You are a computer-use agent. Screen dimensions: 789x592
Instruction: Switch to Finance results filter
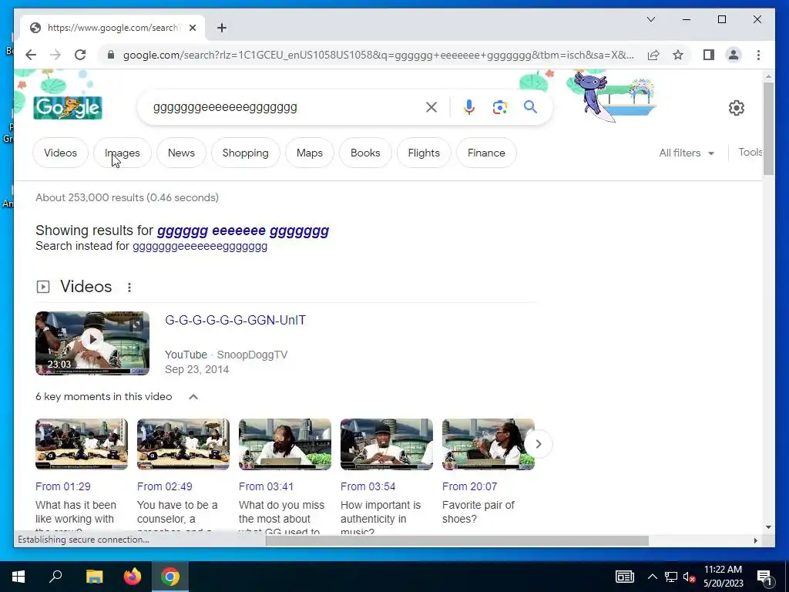(x=486, y=153)
